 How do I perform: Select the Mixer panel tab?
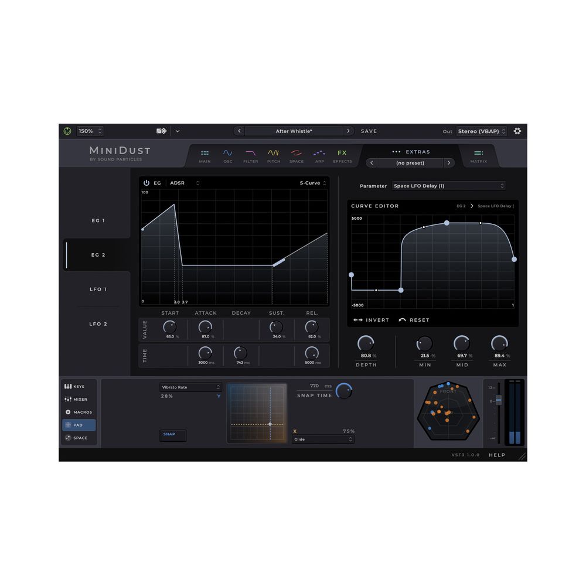(x=78, y=399)
